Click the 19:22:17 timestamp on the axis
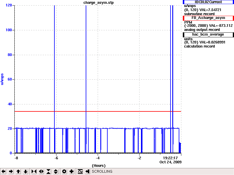 pyautogui.click(x=170, y=158)
